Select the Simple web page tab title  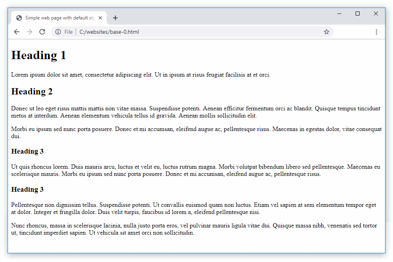pyautogui.click(x=60, y=18)
